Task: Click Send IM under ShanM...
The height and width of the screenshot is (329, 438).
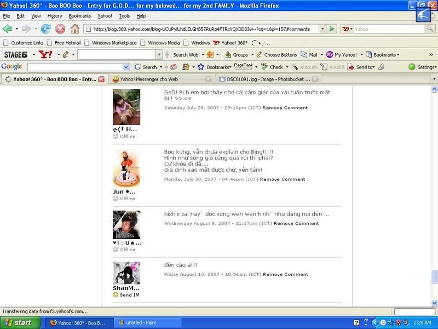Action: tap(126, 295)
